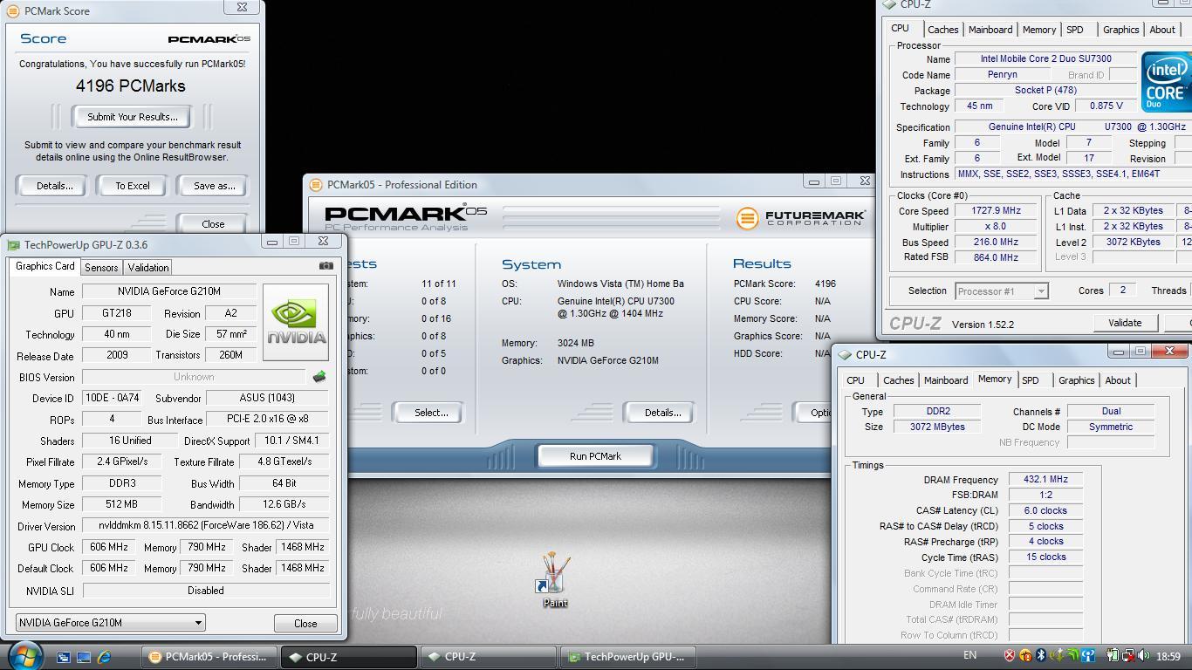Click the GPU-Z title bar icon

[x=13, y=245]
